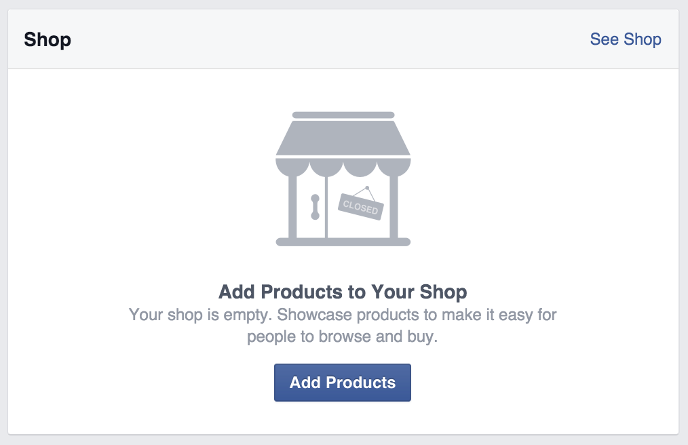Viewport: 688px width, 445px height.
Task: Click the Add Products to Your Shop heading
Action: tap(343, 292)
